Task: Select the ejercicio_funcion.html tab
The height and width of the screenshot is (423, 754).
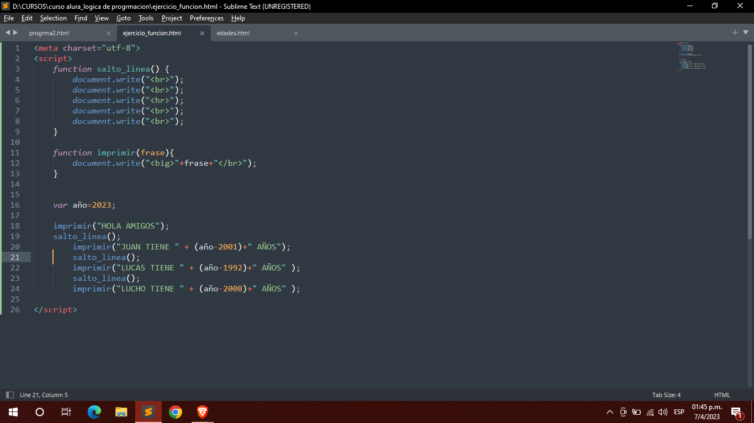Action: point(152,33)
